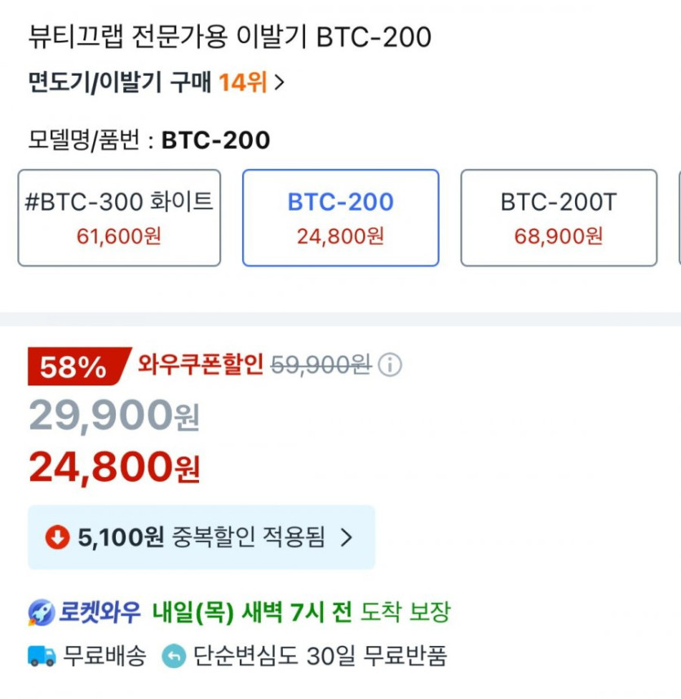
Task: Click the red down-arrow discount icon
Action: pos(57,537)
